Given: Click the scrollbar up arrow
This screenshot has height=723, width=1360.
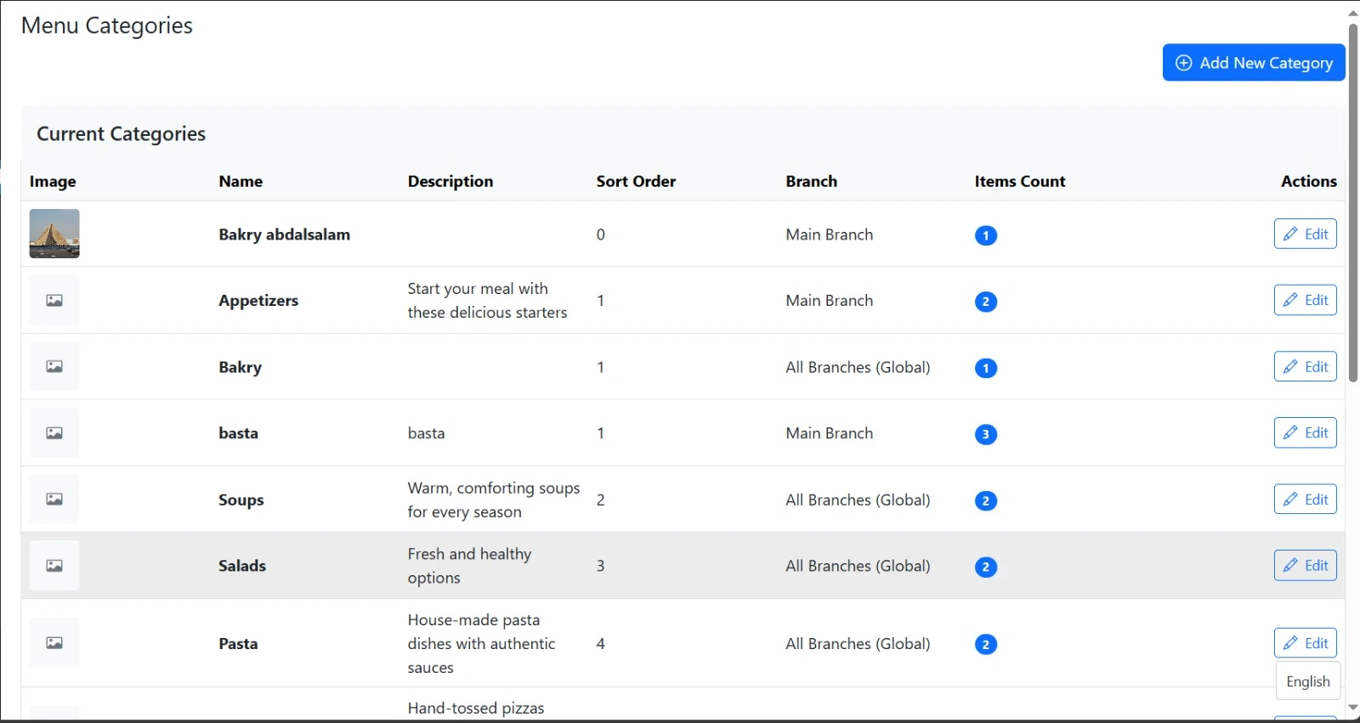Looking at the screenshot, I should tap(1352, 12).
